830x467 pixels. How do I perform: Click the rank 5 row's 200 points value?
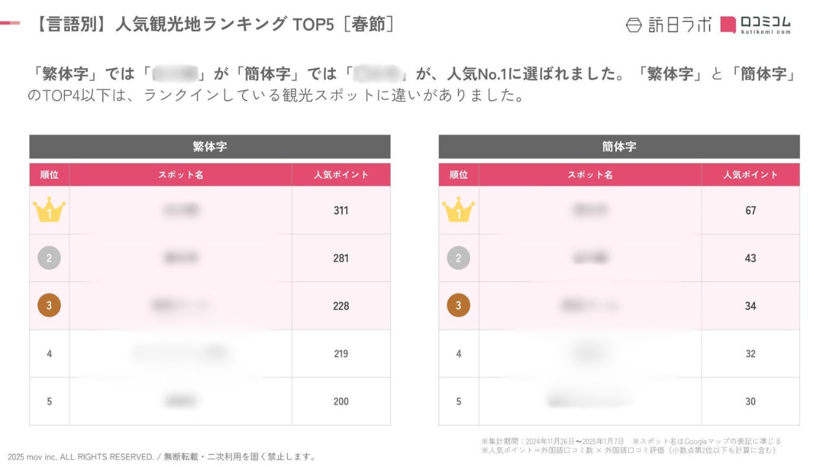[340, 401]
